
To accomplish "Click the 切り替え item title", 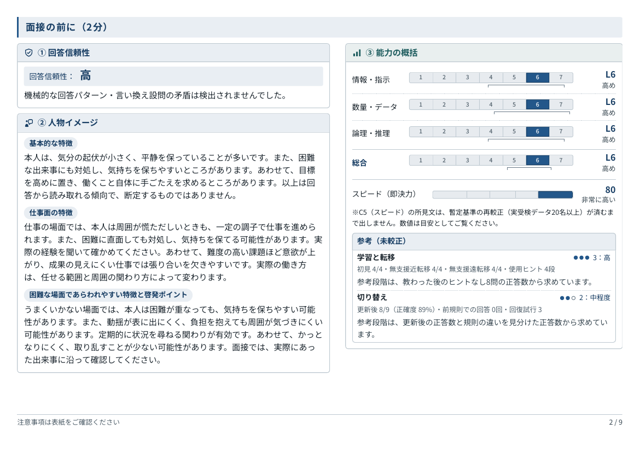I will [372, 297].
